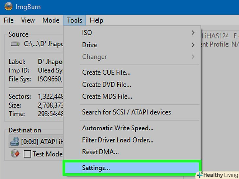Choose Search for SCSI / ATAPI devices
The image size is (239, 179).
click(132, 112)
